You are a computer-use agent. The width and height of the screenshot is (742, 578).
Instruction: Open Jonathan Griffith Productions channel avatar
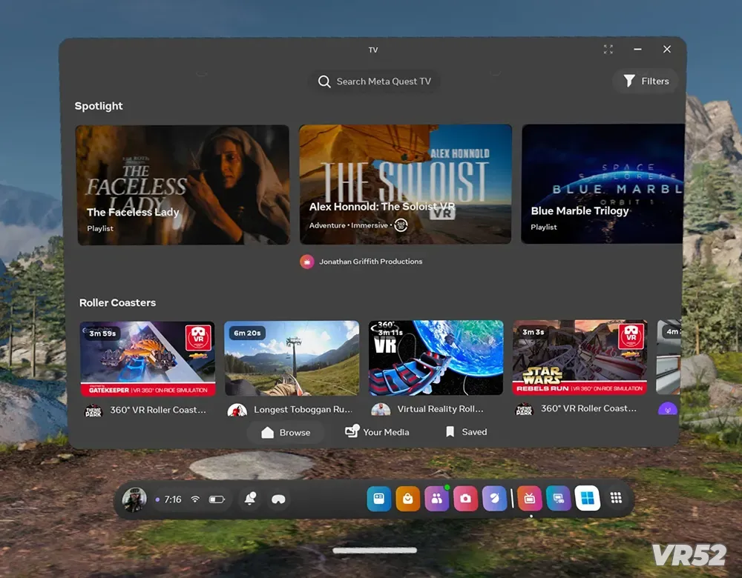pos(307,262)
